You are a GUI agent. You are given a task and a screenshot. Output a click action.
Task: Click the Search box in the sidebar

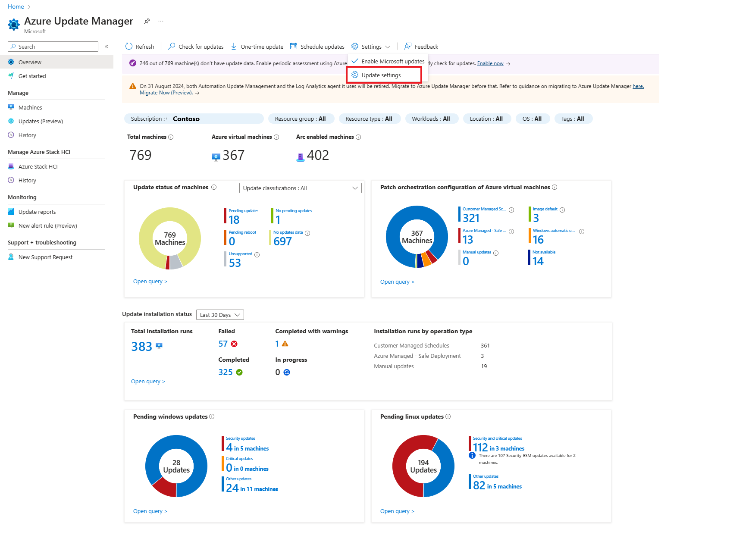point(53,46)
